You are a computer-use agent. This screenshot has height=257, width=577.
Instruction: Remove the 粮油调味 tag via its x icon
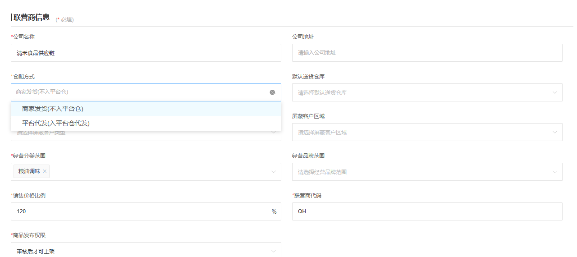click(45, 171)
